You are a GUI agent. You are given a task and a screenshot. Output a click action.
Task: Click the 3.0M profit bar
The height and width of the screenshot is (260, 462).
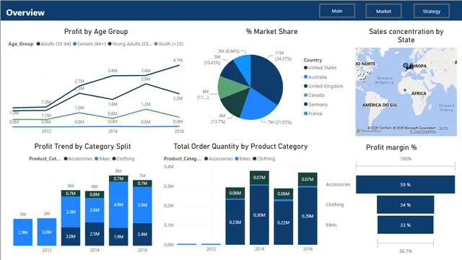(x=46, y=232)
